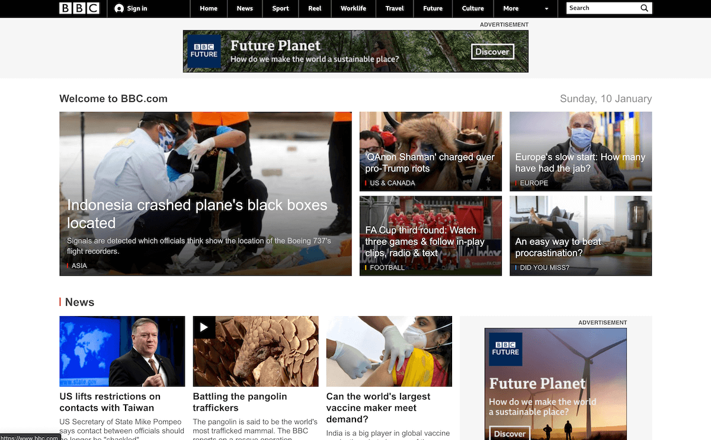Image resolution: width=711 pixels, height=440 pixels.
Task: Go to the Sport section
Action: [x=280, y=8]
